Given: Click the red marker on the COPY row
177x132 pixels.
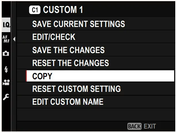Looking at the screenshot, I should click(26, 76).
